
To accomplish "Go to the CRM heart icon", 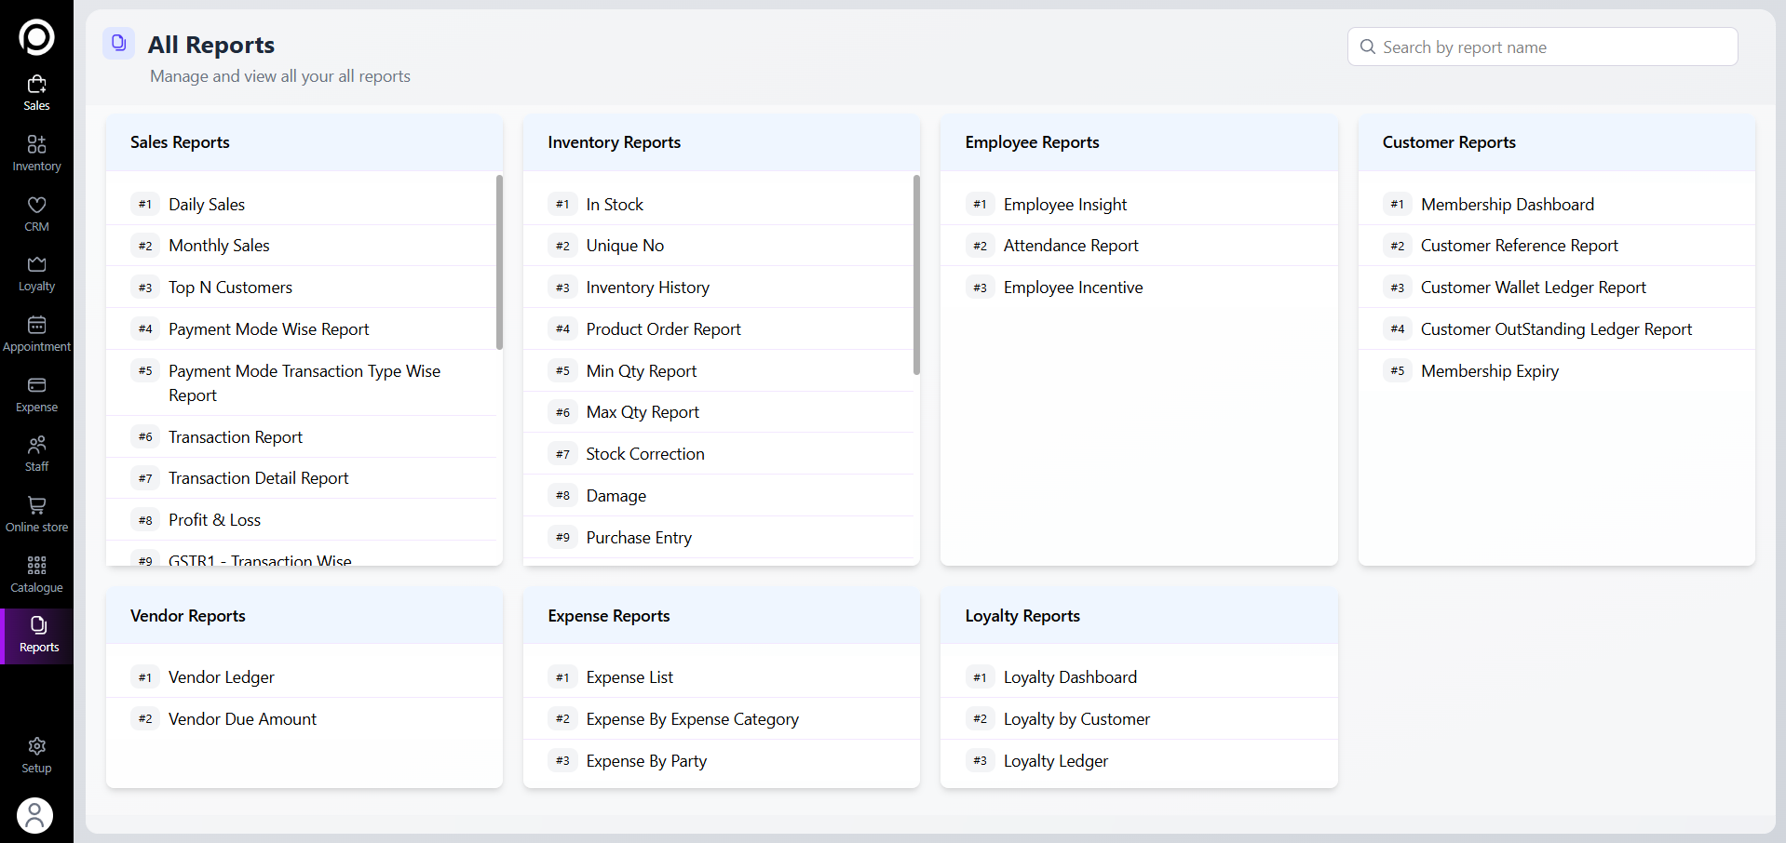I will [x=36, y=206].
